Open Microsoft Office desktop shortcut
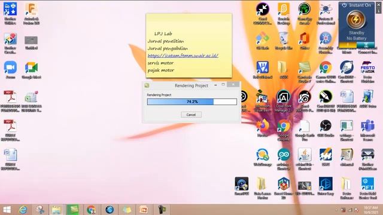 (x=305, y=41)
